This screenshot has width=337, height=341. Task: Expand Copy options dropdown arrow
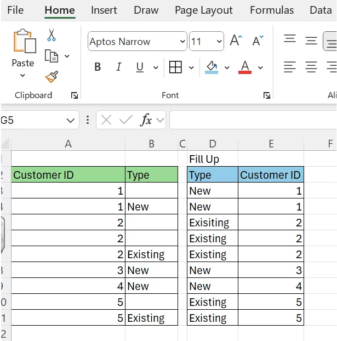point(67,56)
